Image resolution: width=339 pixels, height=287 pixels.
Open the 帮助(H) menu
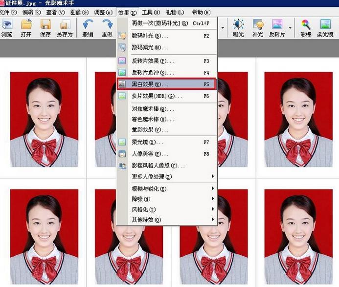click(201, 13)
